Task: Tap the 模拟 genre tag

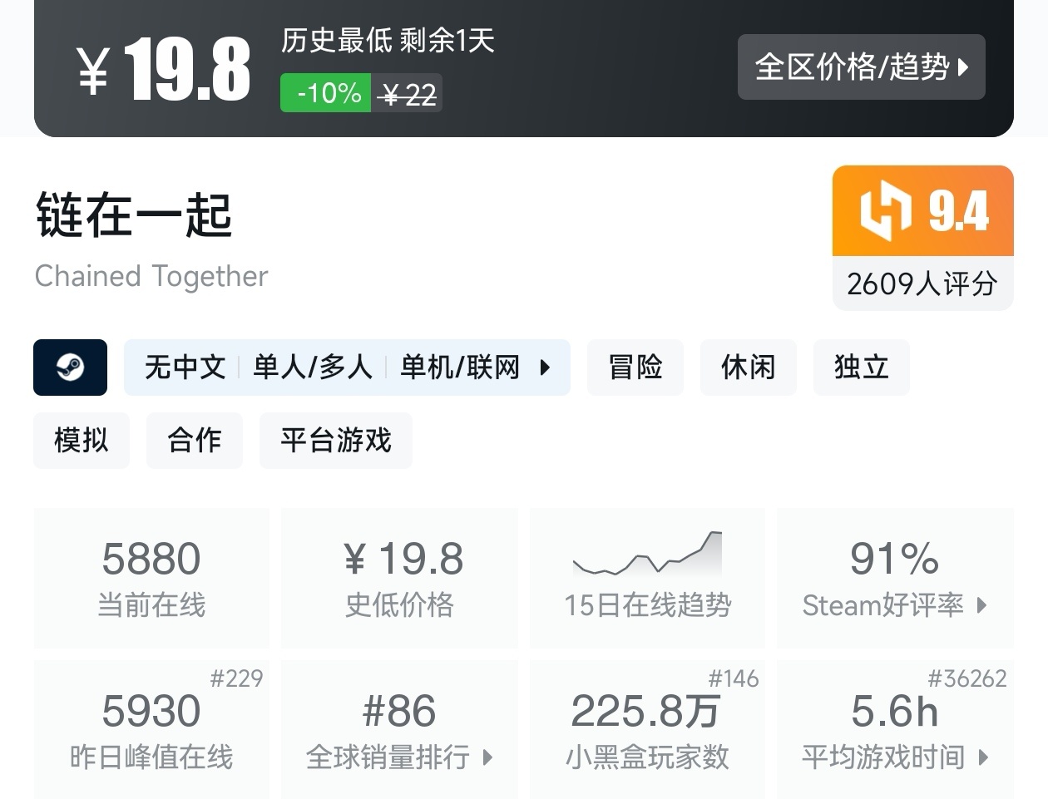Action: tap(82, 441)
